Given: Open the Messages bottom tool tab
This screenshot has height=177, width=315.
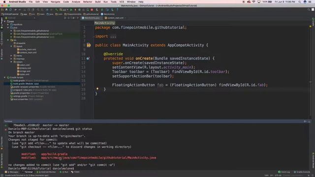Looking at the screenshot, I should (x=12, y=172).
